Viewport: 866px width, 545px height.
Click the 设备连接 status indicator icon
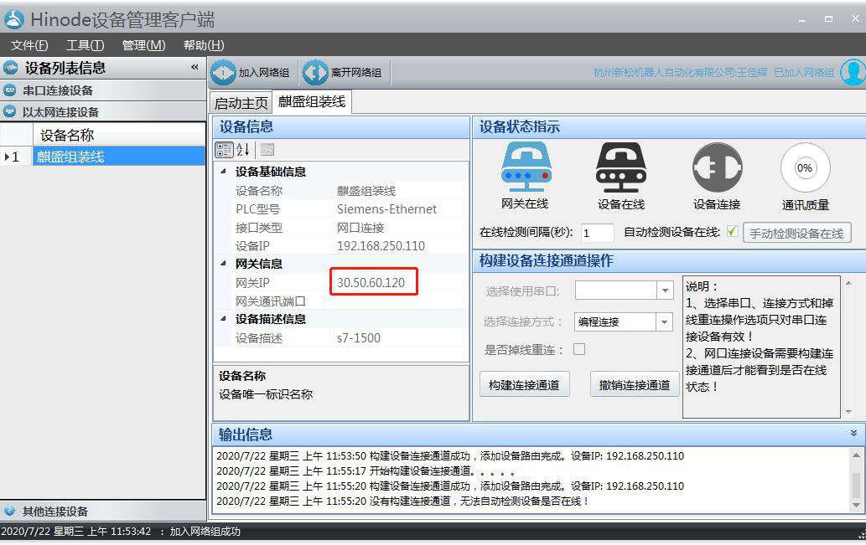point(715,167)
